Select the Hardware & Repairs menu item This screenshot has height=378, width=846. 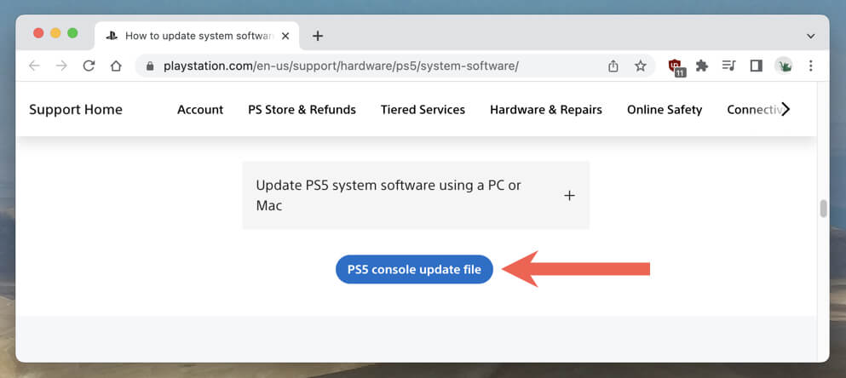(x=546, y=109)
